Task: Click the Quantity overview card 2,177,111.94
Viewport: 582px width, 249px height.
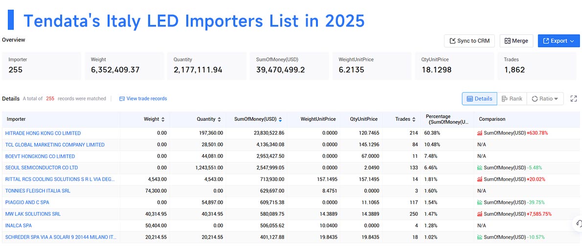Action: [x=207, y=65]
